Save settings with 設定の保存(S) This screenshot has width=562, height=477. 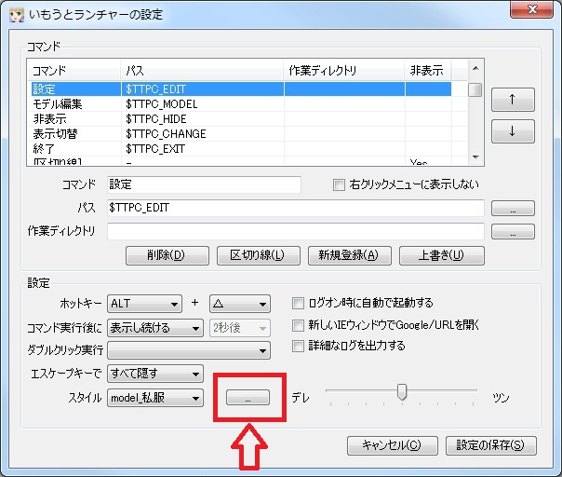(x=490, y=445)
